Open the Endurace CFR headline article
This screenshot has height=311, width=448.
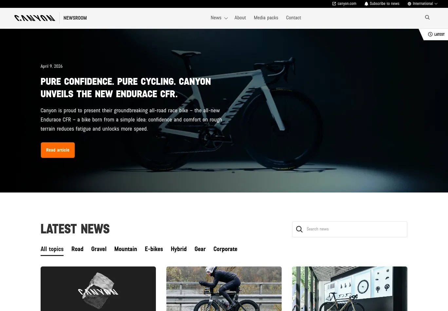126,88
